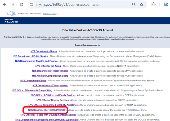
Task: Choose NYS Department of Motor Vehicles
Action: pyautogui.click(x=50, y=71)
